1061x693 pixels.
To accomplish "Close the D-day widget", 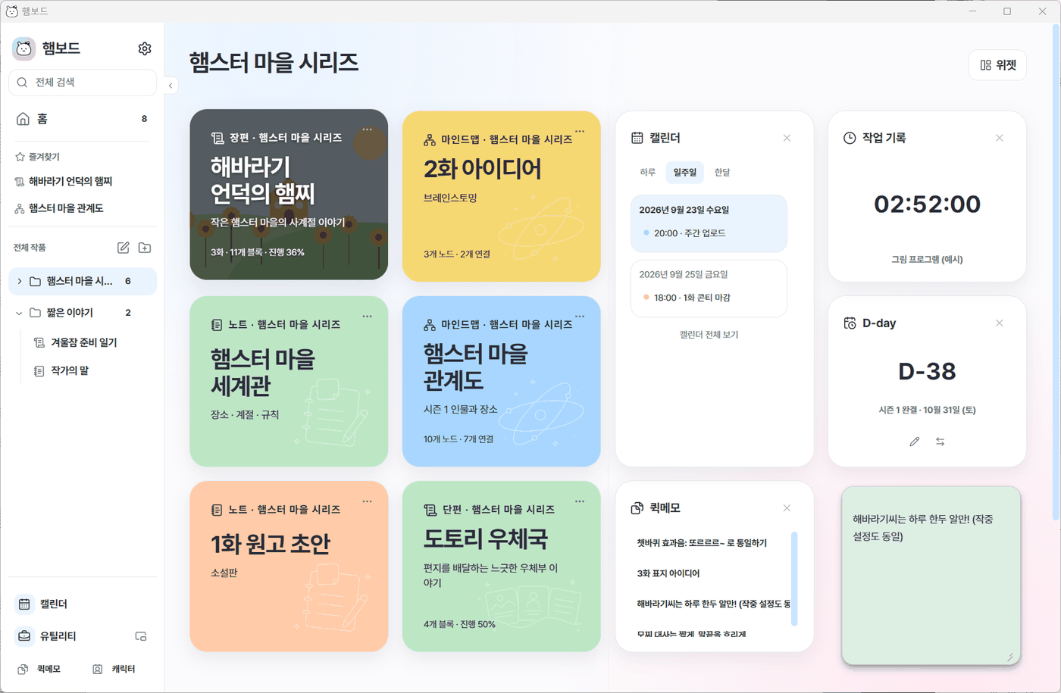I will click(x=1000, y=323).
